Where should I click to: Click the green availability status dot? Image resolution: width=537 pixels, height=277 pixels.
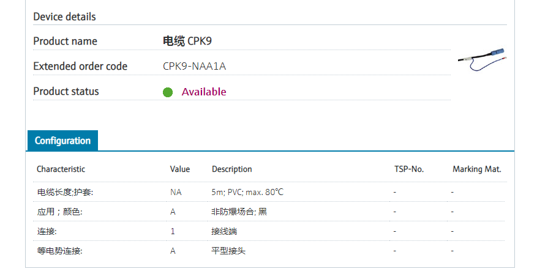168,92
